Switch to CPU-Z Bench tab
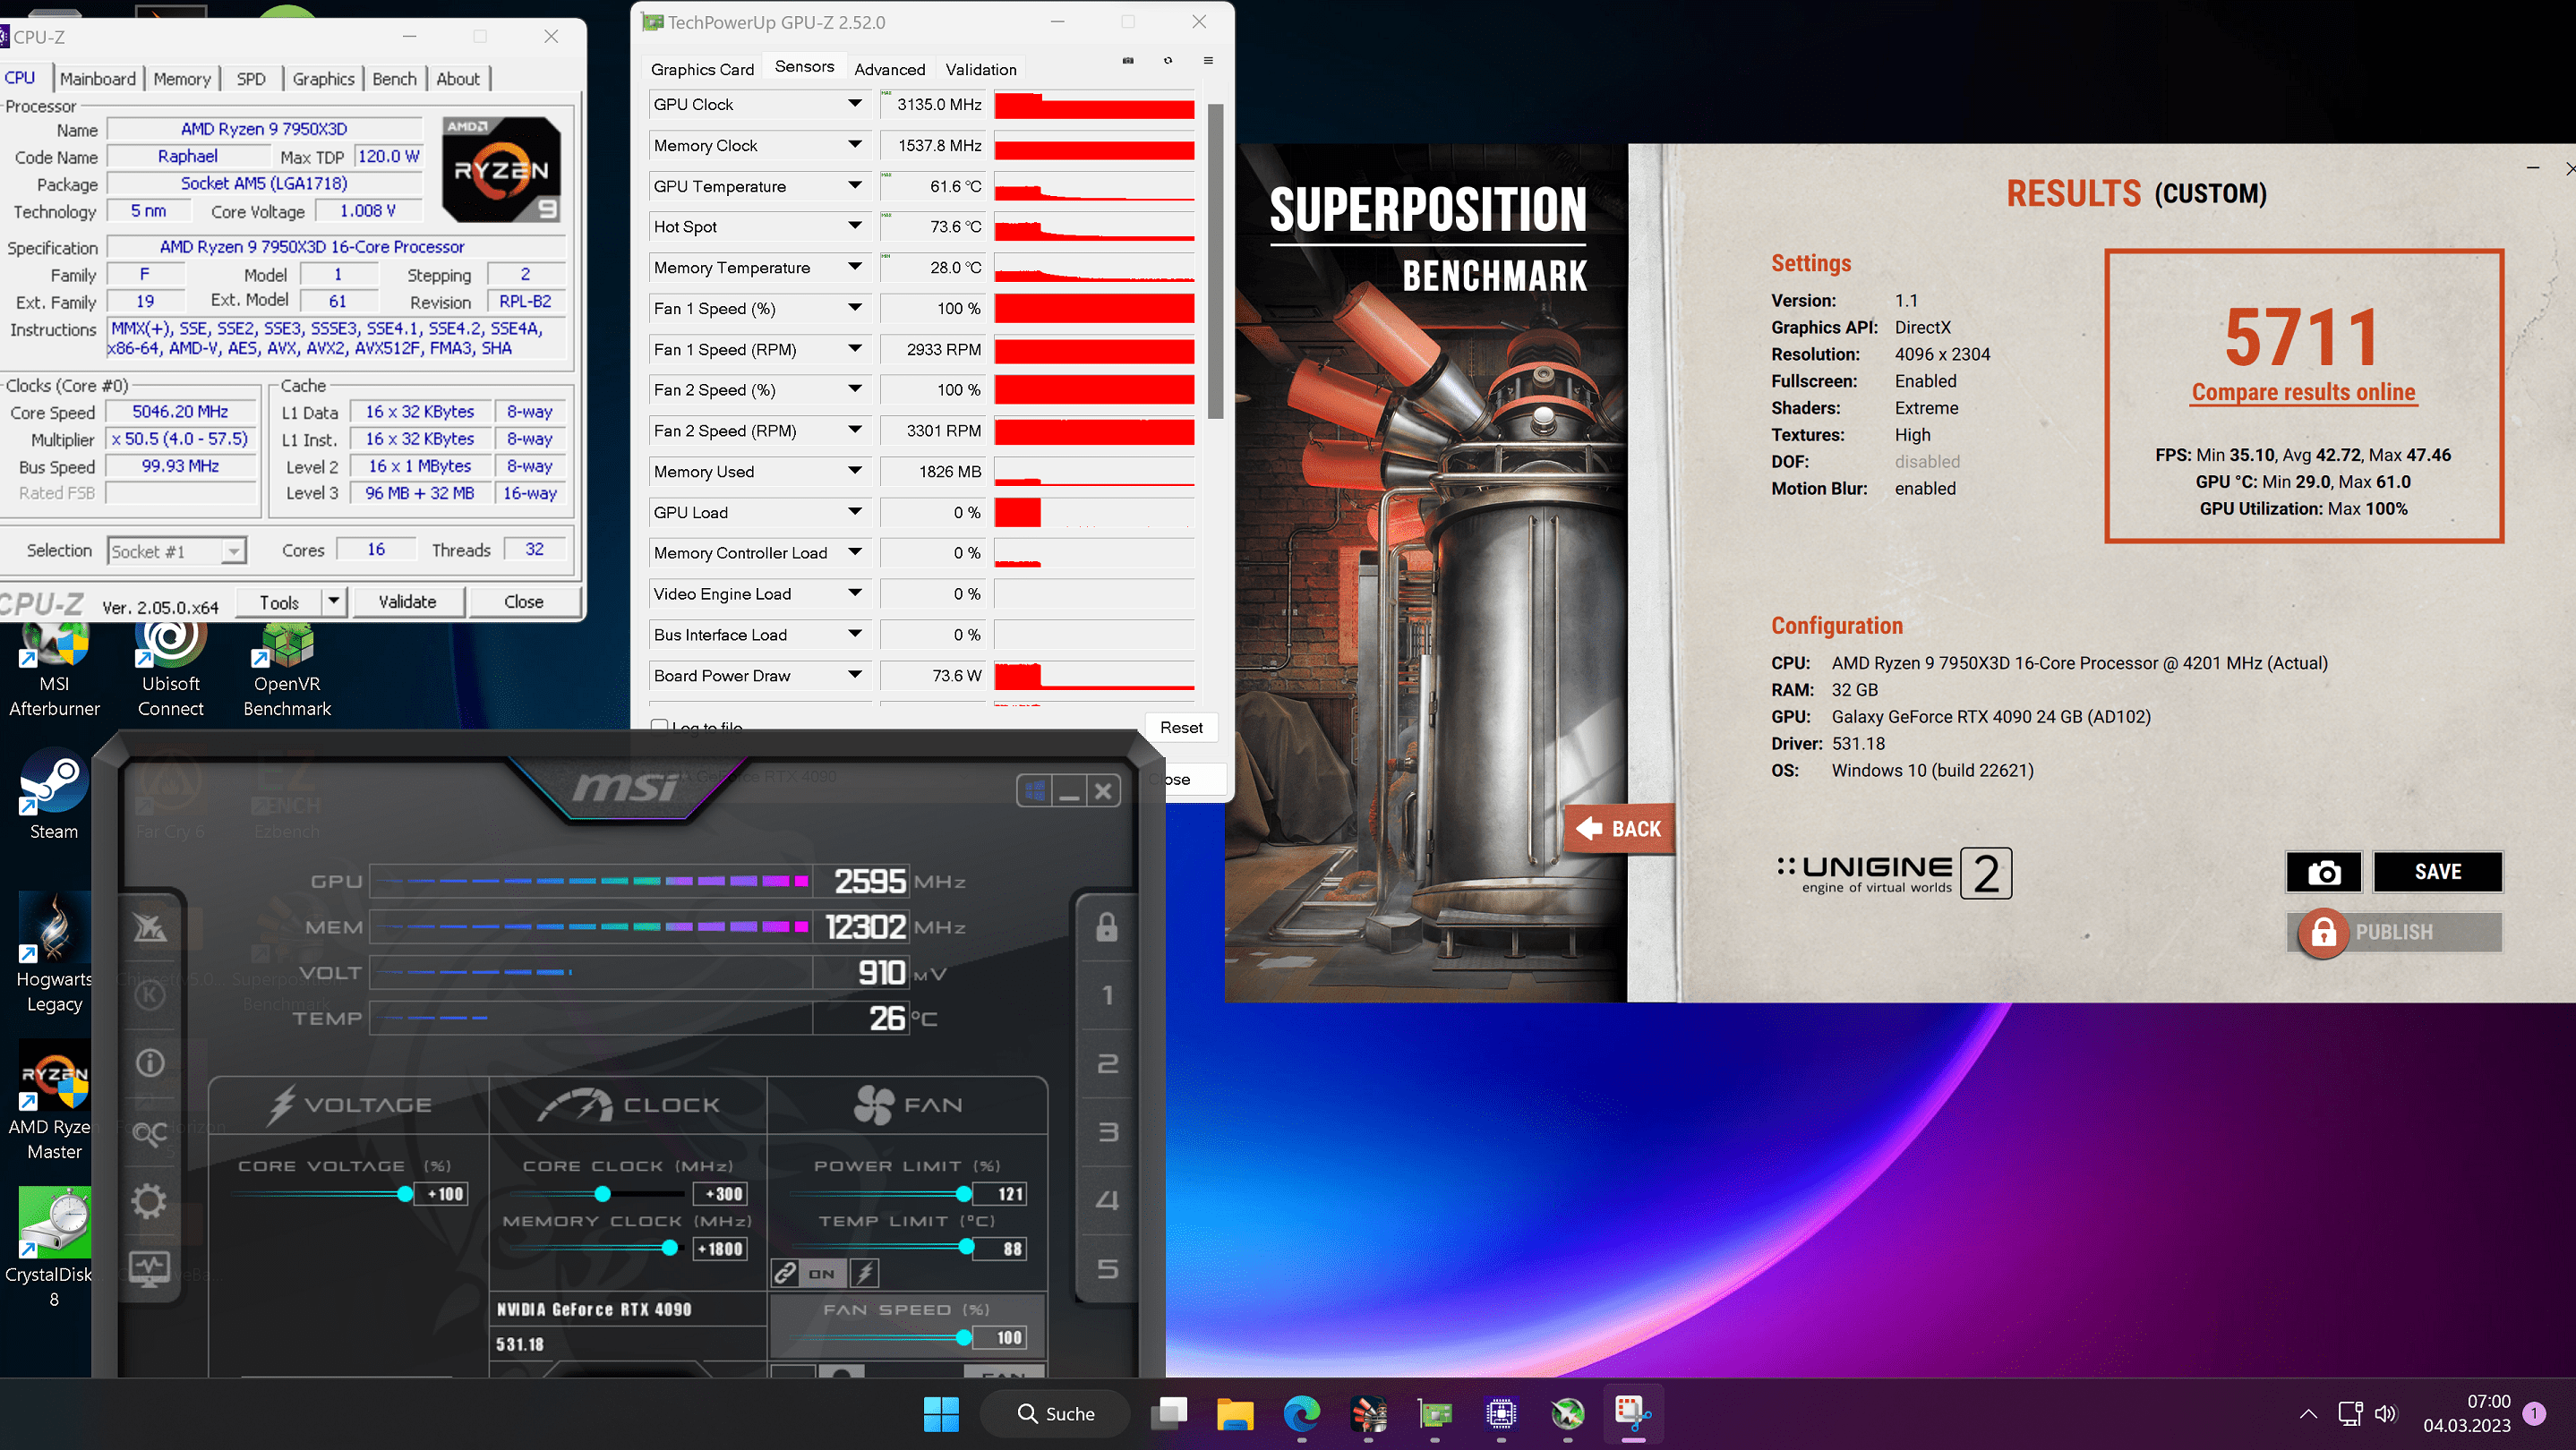 click(394, 79)
